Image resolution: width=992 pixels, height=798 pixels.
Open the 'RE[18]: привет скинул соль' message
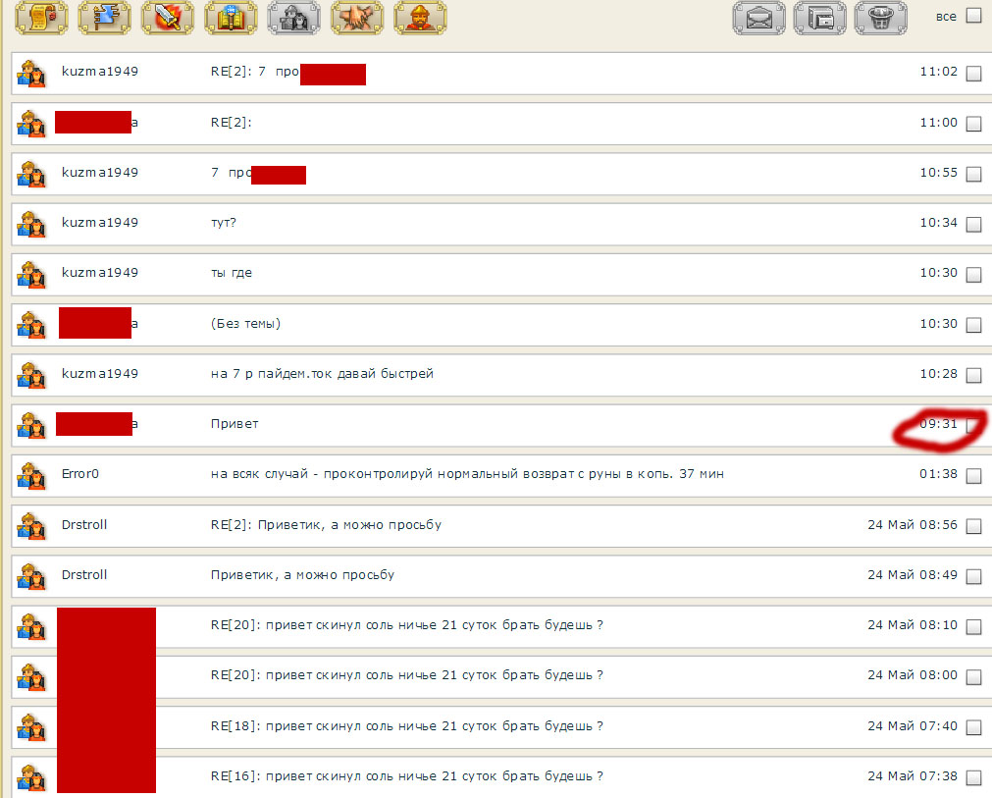point(406,725)
